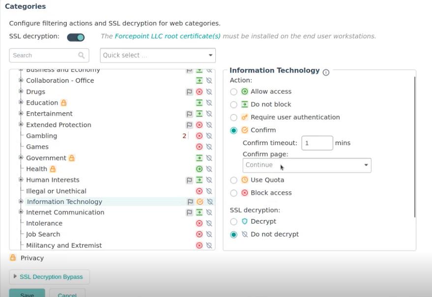Select the Block access radio option

[234, 193]
